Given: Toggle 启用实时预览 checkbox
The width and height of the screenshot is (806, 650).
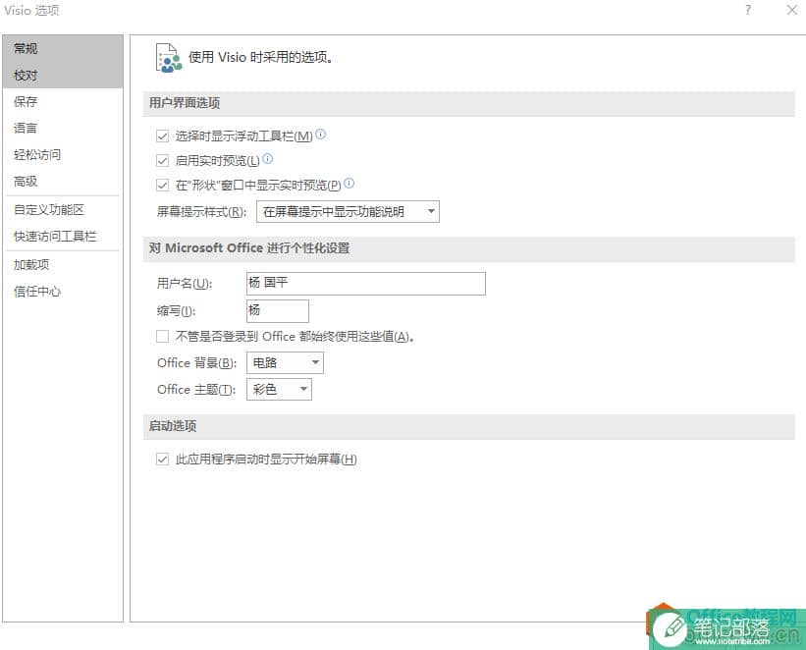Looking at the screenshot, I should (x=162, y=161).
